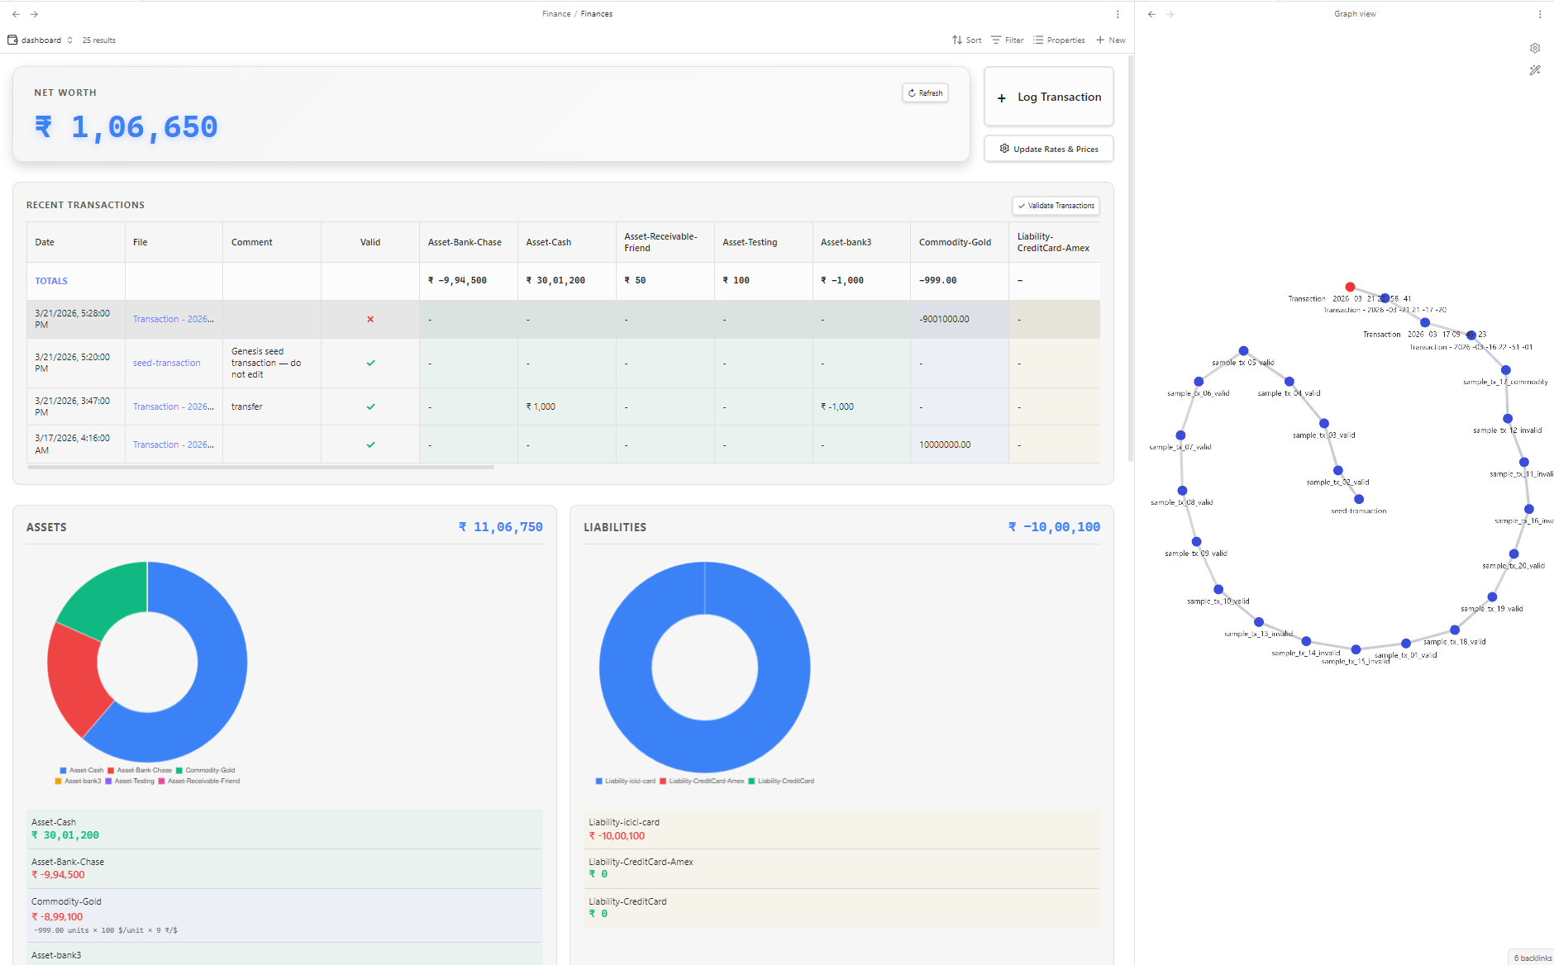Go back in the Graph view pane
This screenshot has height=965, width=1554.
(x=1151, y=14)
